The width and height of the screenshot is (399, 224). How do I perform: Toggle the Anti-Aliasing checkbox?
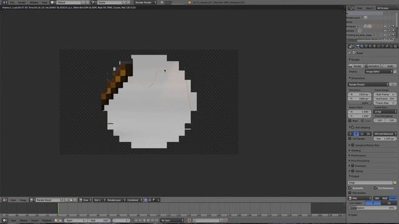(x=353, y=127)
